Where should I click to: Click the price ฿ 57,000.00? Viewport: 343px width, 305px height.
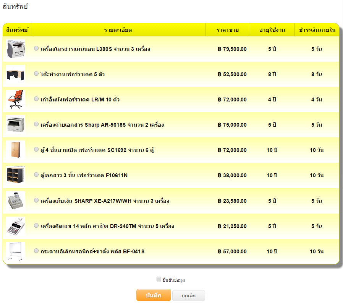point(232,251)
